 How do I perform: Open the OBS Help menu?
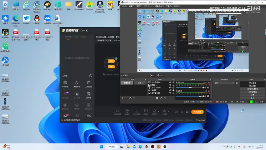177,6
